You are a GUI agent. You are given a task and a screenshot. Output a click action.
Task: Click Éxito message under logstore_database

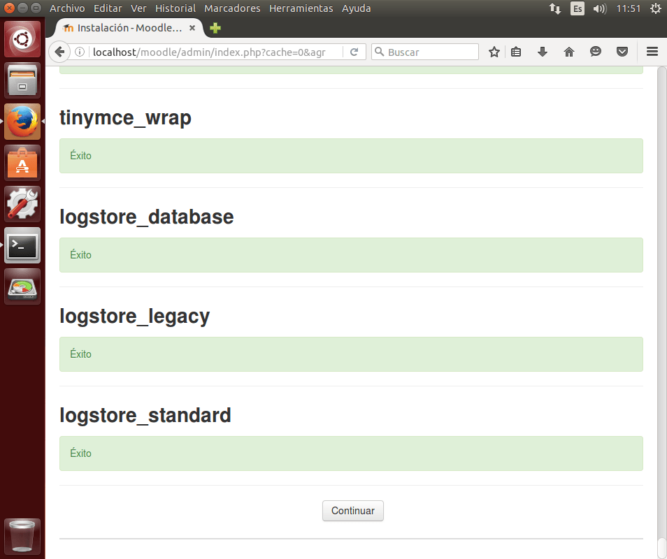click(351, 255)
